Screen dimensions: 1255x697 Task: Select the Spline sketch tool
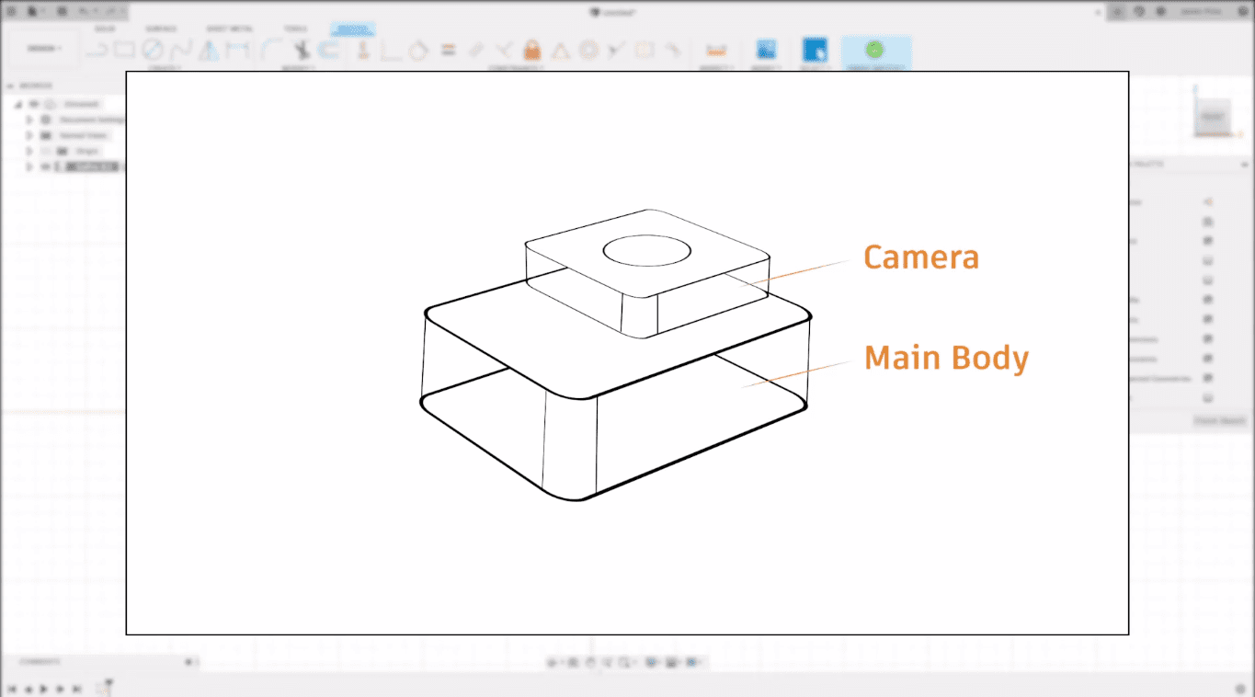coord(180,49)
